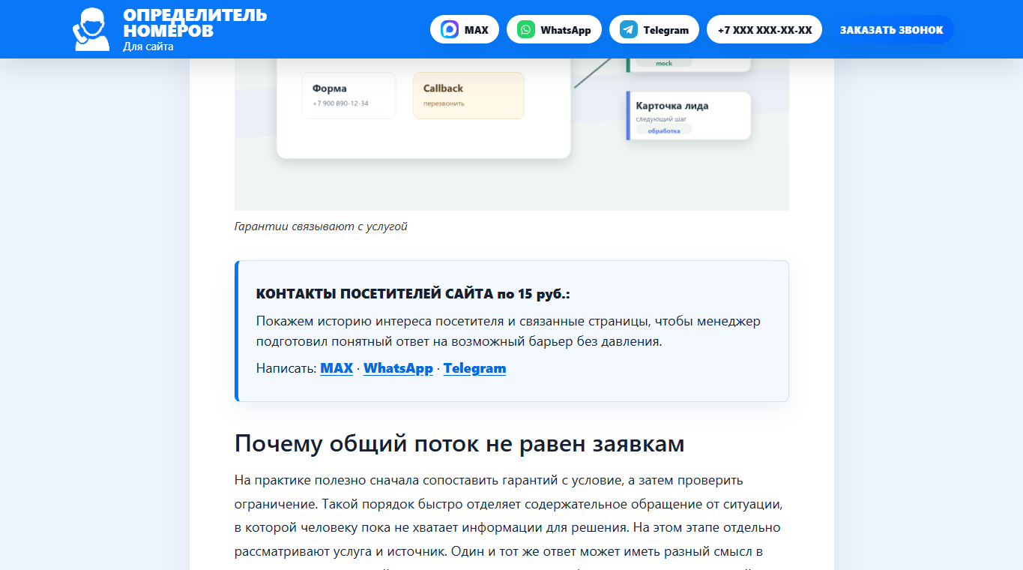This screenshot has height=570, width=1023.
Task: Click heading Почему общий поток не равен заявкам
Action: (459, 443)
